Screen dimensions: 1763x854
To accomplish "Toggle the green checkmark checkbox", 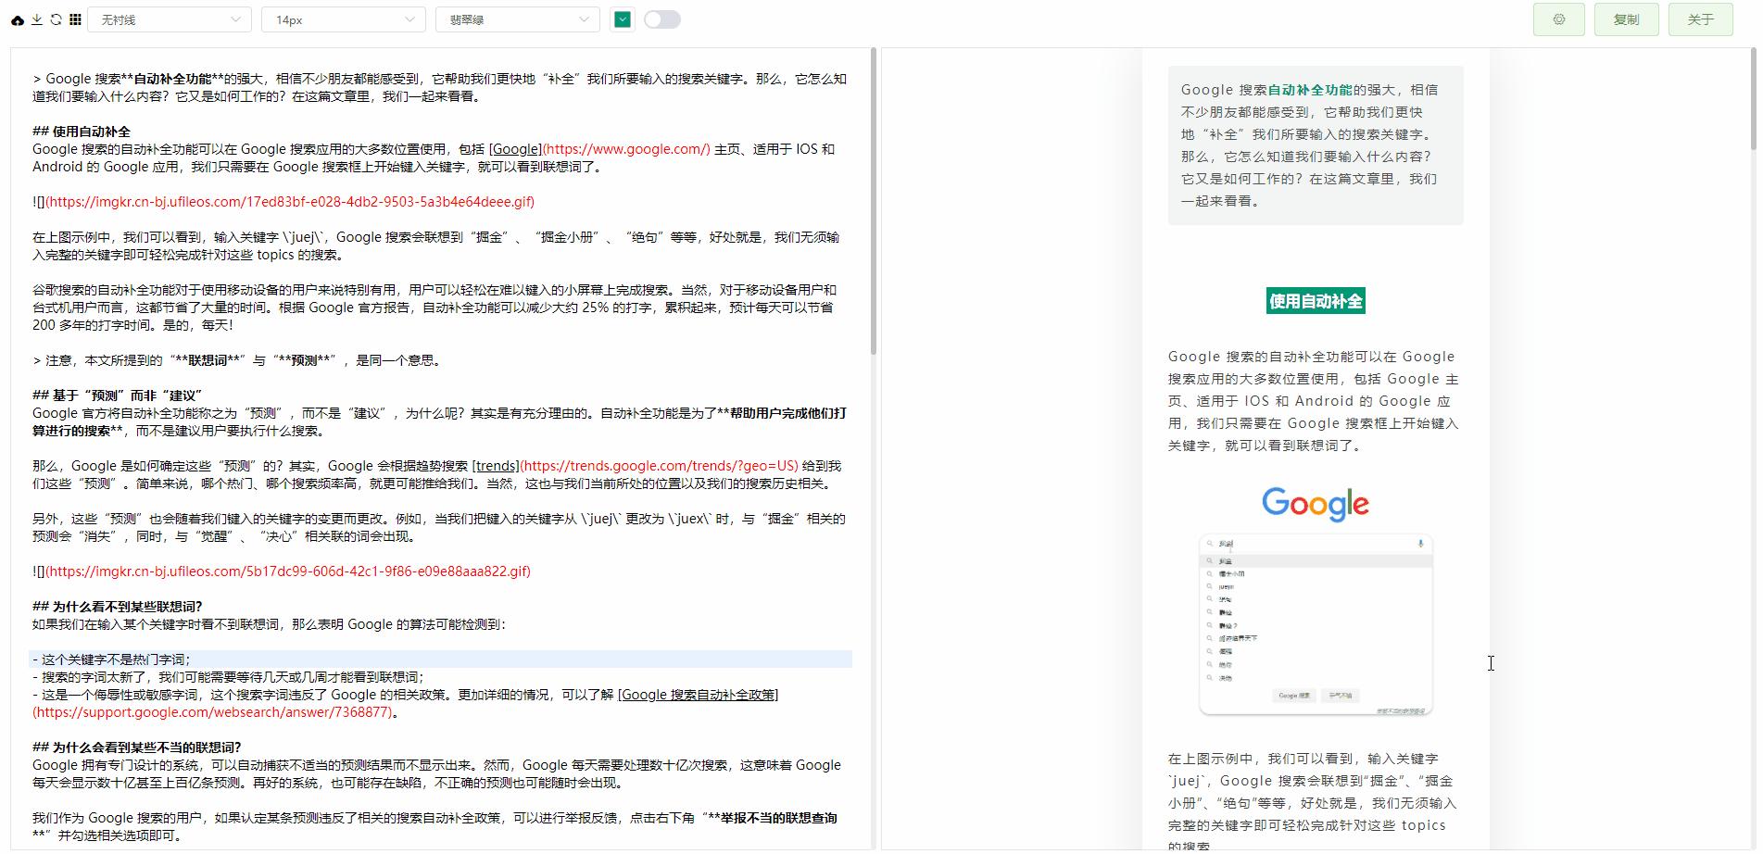I will (622, 19).
